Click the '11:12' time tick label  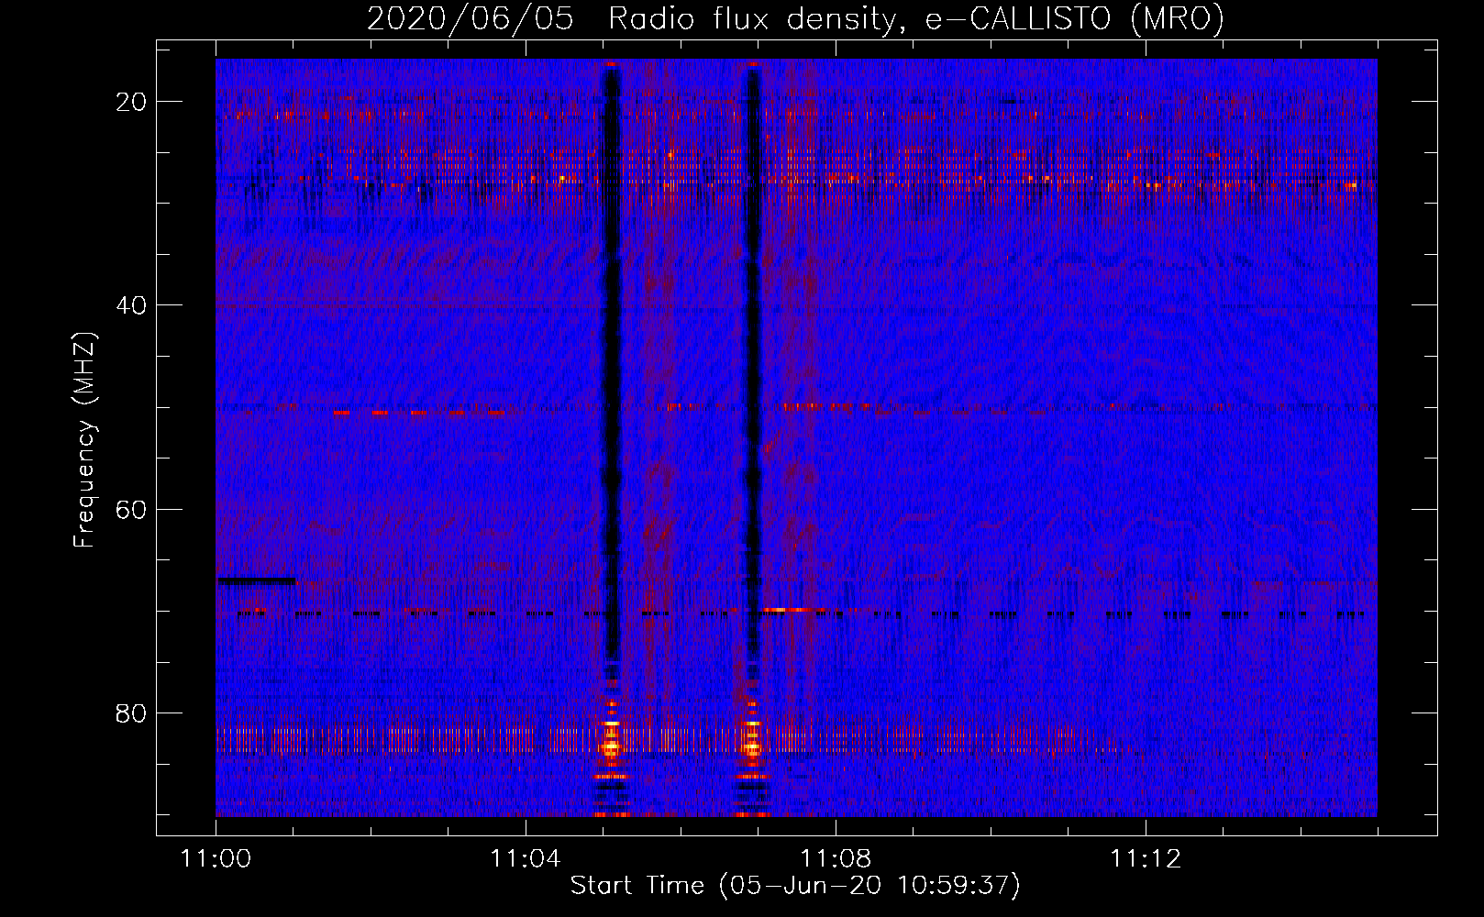click(1145, 859)
